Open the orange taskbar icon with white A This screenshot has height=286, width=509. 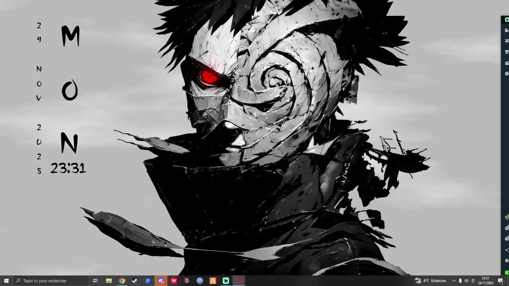click(213, 281)
